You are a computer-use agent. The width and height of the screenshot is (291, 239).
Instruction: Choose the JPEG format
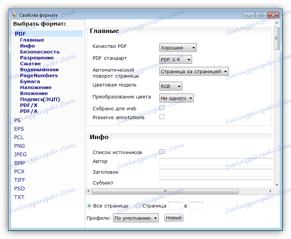coord(20,154)
